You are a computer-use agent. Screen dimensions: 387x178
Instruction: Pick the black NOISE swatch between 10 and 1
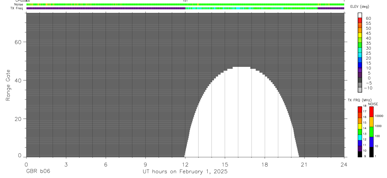click(x=372, y=152)
